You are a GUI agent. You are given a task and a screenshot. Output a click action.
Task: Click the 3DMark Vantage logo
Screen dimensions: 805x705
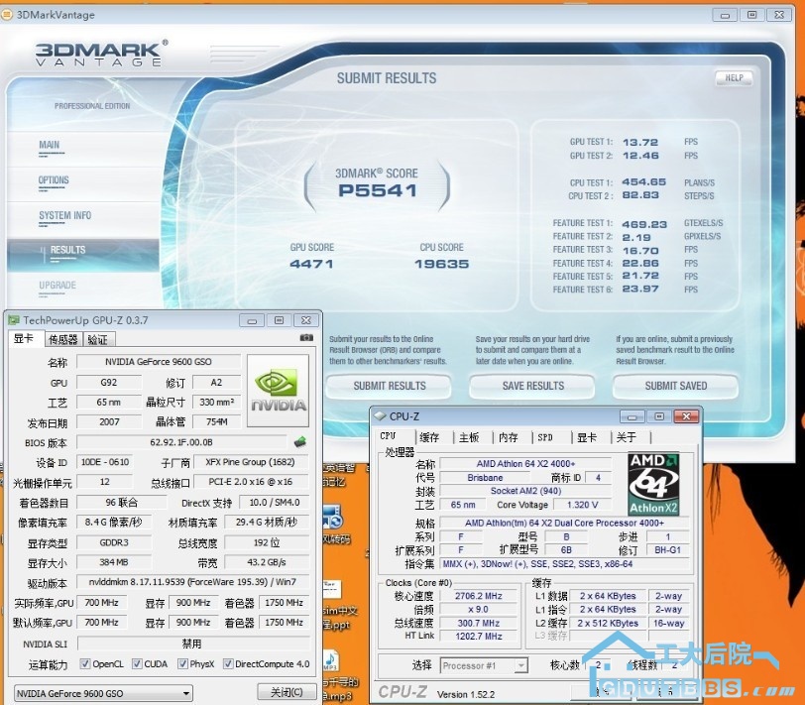pyautogui.click(x=101, y=54)
